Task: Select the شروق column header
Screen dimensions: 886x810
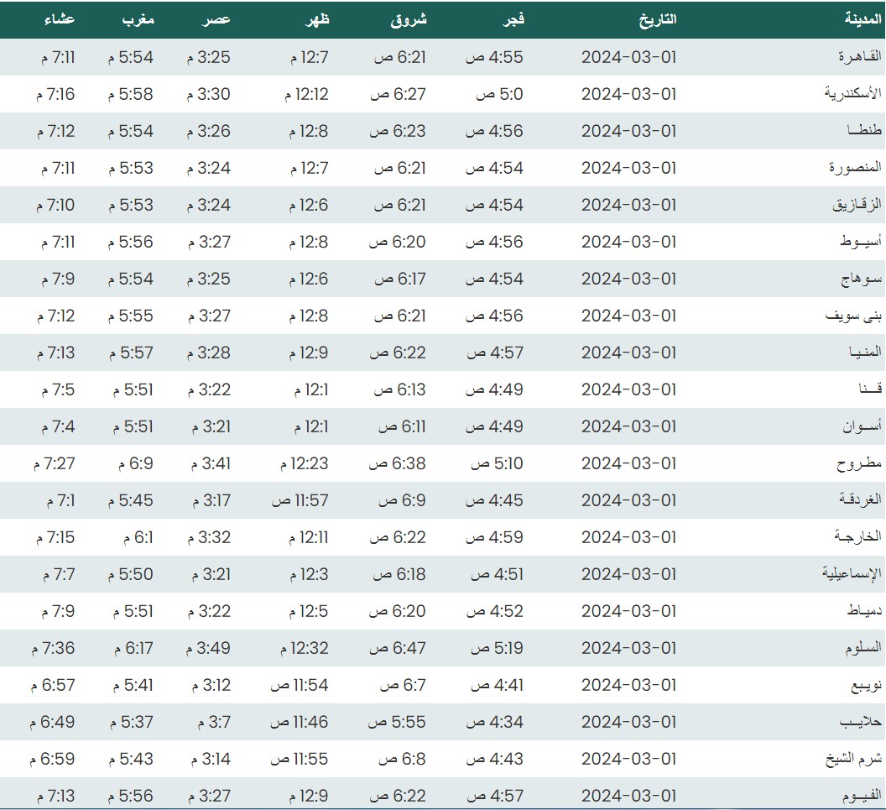Action: pos(409,19)
